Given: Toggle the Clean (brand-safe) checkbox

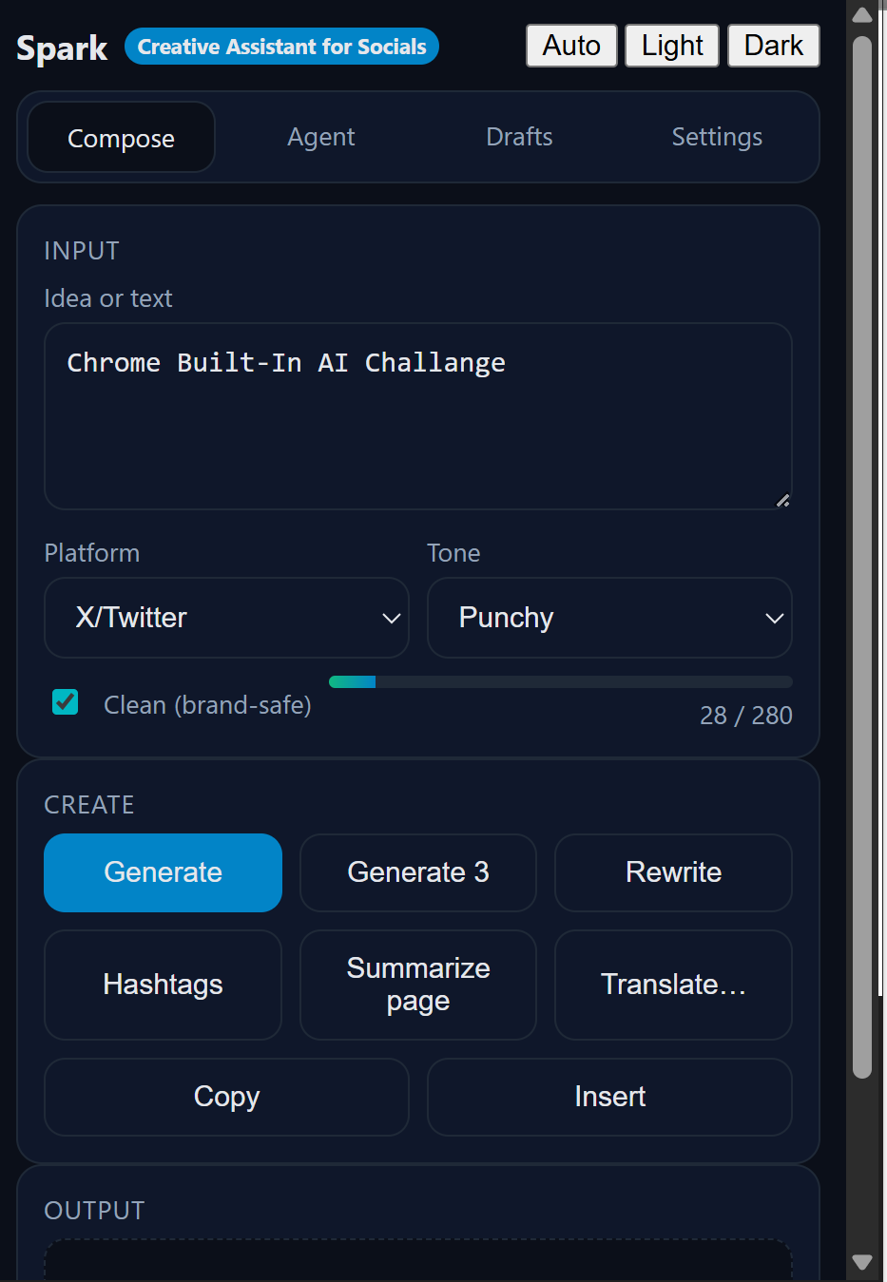Looking at the screenshot, I should (x=66, y=702).
